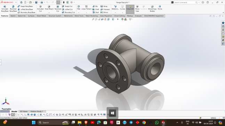
Task: Apply the Shell tool
Action: pyautogui.click(x=96, y=12)
